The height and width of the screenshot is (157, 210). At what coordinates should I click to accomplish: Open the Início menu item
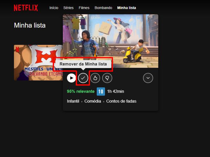pyautogui.click(x=54, y=8)
